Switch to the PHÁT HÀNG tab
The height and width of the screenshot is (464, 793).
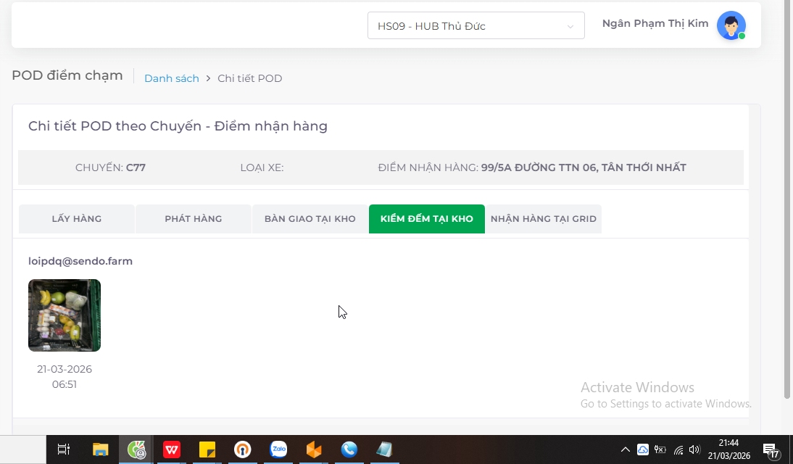pos(194,219)
